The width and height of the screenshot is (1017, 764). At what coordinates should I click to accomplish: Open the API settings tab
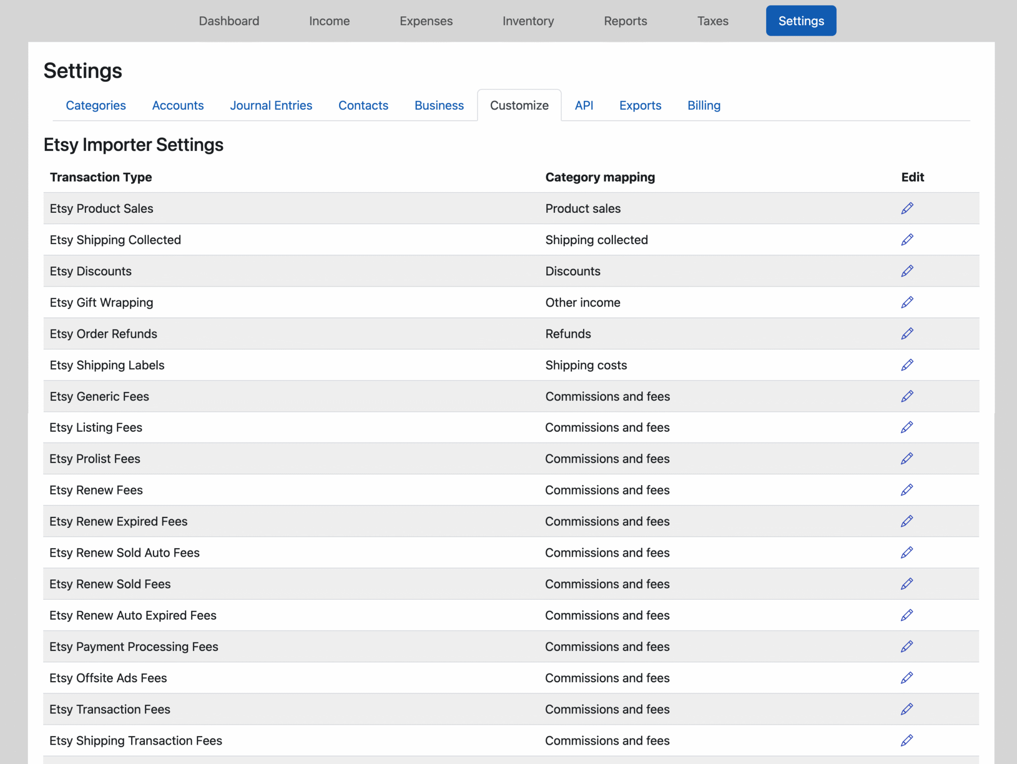click(x=584, y=105)
